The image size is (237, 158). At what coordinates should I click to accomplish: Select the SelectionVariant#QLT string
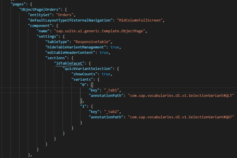click(x=181, y=95)
